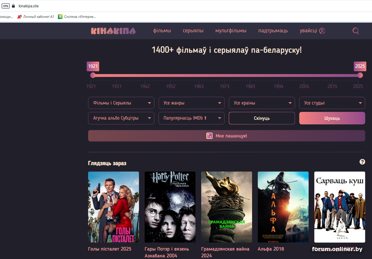Expand the Фільмы і Серыялы dropdown
Viewport: 372px width, 259px height.
click(x=121, y=103)
